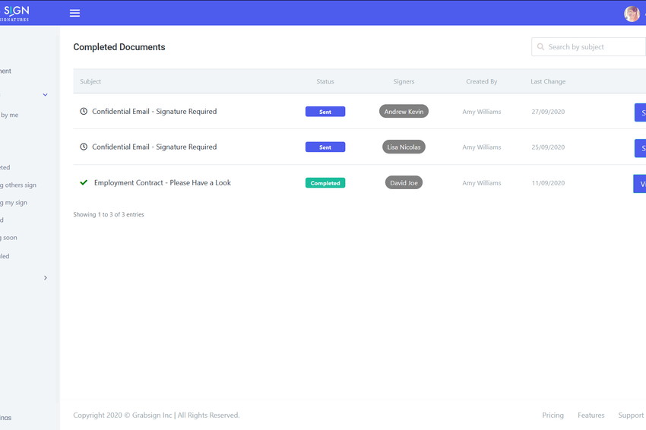
Task: Click Sent status badge for Andrew Kevin
Action: (325, 112)
